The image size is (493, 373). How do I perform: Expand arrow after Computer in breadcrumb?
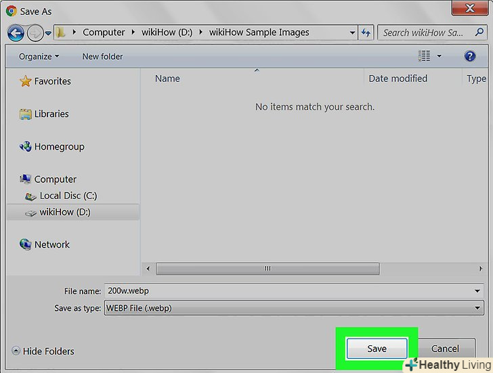[x=133, y=32]
